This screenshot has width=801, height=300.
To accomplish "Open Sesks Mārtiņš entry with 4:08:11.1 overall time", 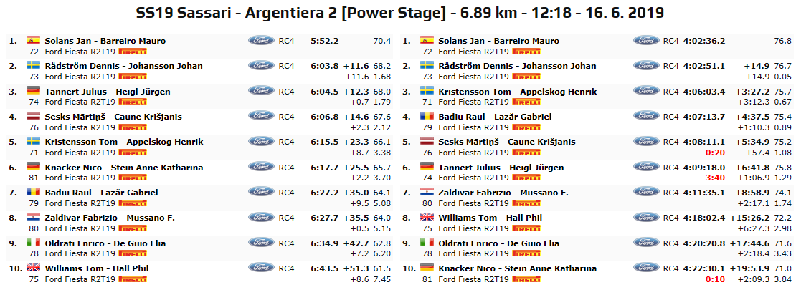I will [506, 142].
